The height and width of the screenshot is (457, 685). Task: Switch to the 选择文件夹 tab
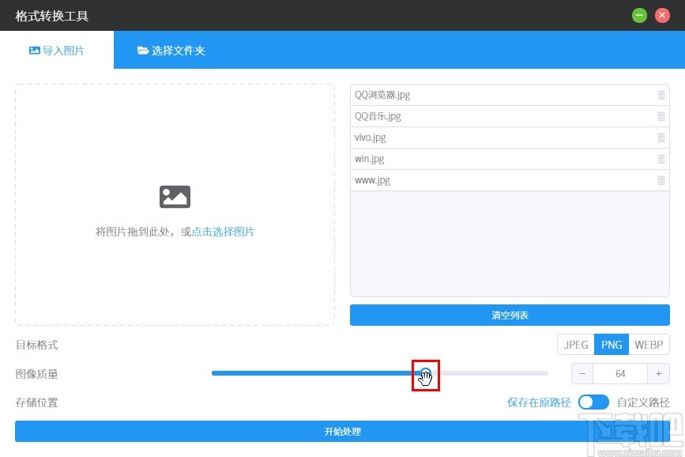171,49
